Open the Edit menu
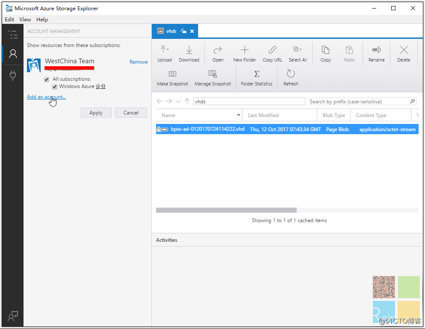Viewport: 425px width, 329px height. coord(9,20)
